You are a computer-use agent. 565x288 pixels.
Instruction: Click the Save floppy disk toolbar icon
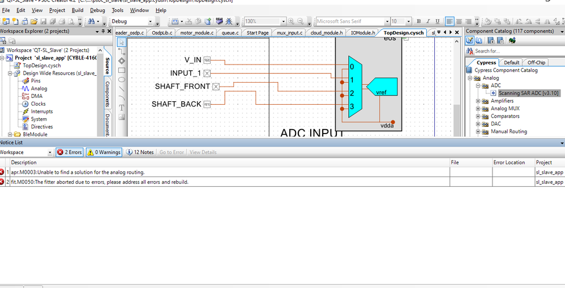coord(43,22)
